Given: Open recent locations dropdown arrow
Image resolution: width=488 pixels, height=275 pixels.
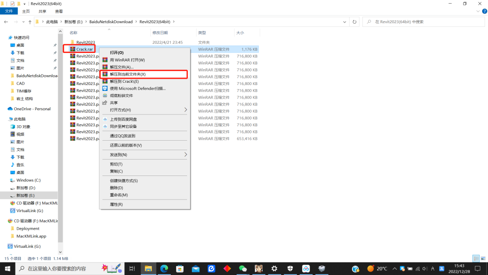Looking at the screenshot, I should point(23,22).
